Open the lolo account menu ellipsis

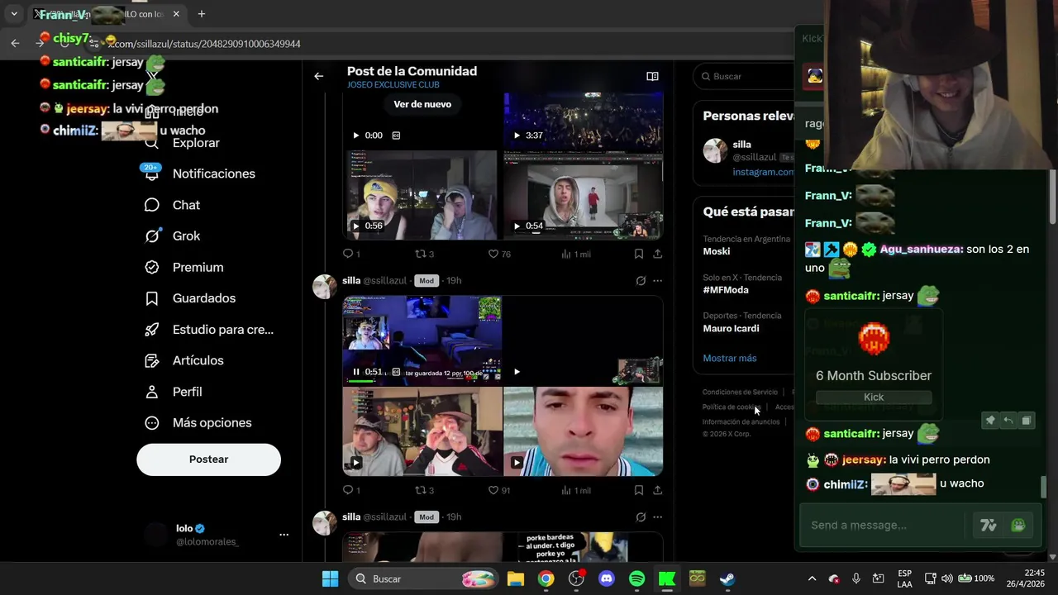coord(284,535)
